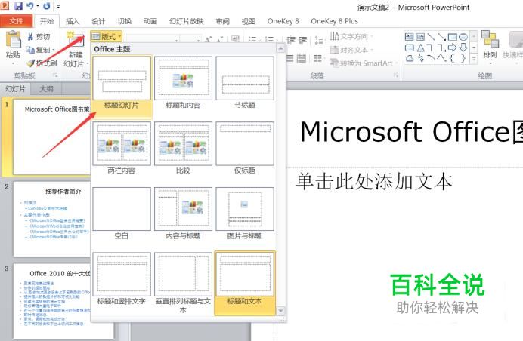
Task: Open the quick access toolbar customize arrow
Action: 58,6
